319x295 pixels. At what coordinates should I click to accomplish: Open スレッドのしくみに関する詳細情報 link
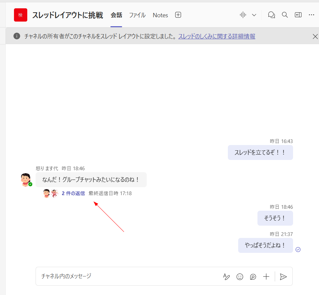pos(217,36)
